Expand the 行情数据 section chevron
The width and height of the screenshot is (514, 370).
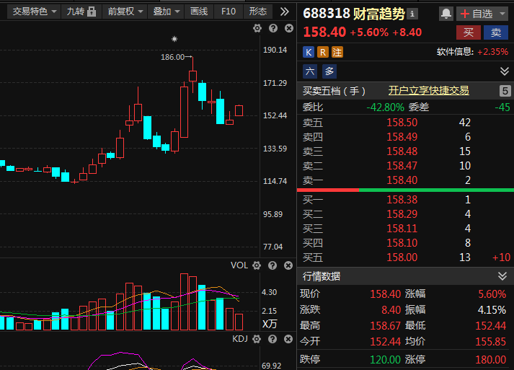click(x=502, y=276)
